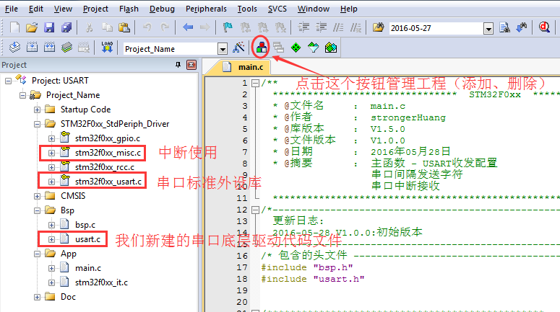This screenshot has width=560, height=312.
Task: Collapse the code fold at line 12
Action: [x=255, y=210]
